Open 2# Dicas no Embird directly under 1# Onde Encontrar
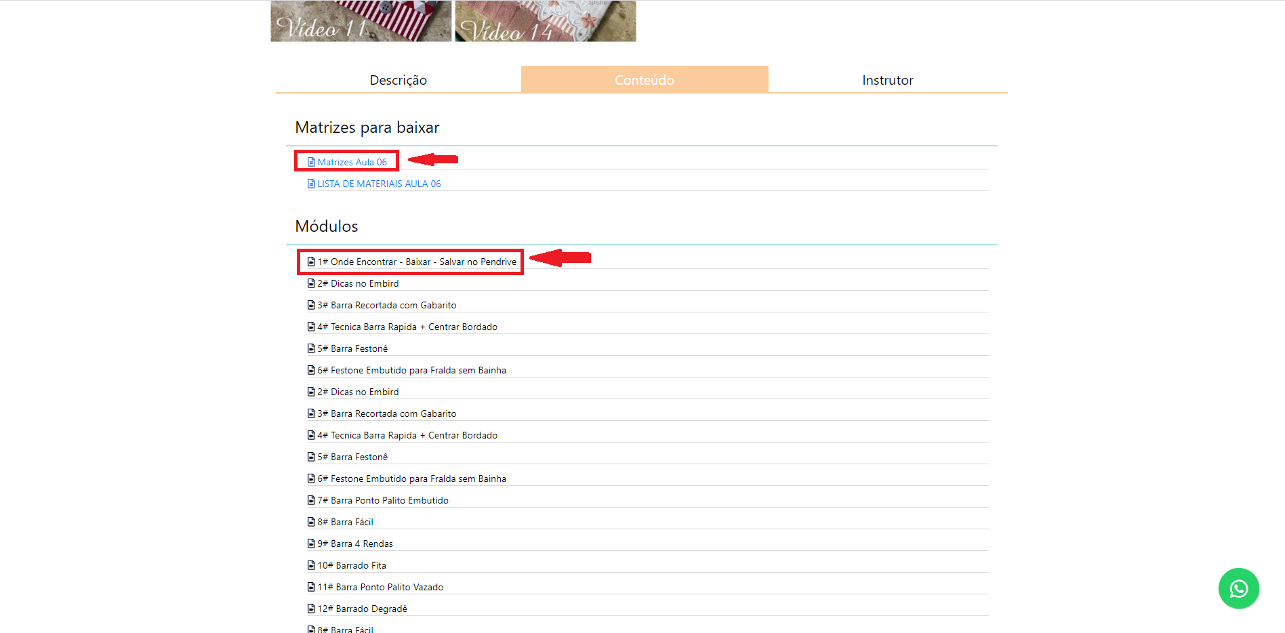Screen dimensions: 1285x633 pyautogui.click(x=358, y=283)
